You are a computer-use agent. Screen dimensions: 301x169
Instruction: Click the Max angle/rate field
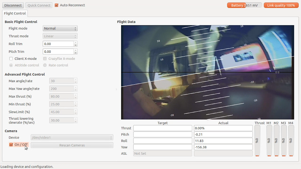click(61, 81)
